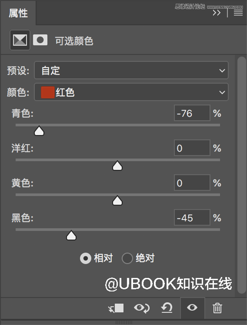Reset adjustment defaults with the reset icon
Screen dimensions: 247x325
167,308
